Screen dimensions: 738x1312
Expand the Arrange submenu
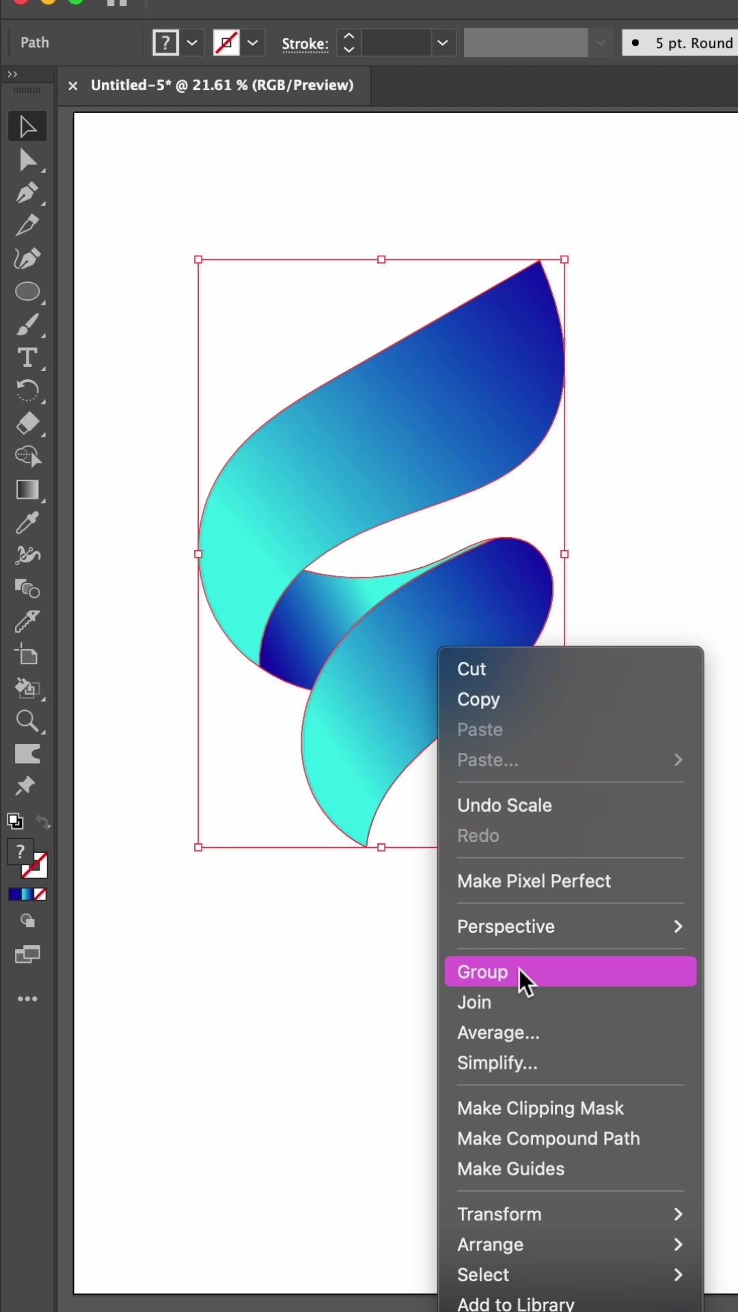(571, 1244)
